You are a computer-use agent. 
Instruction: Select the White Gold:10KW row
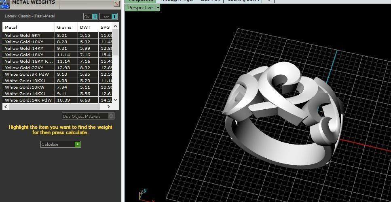click(x=57, y=87)
